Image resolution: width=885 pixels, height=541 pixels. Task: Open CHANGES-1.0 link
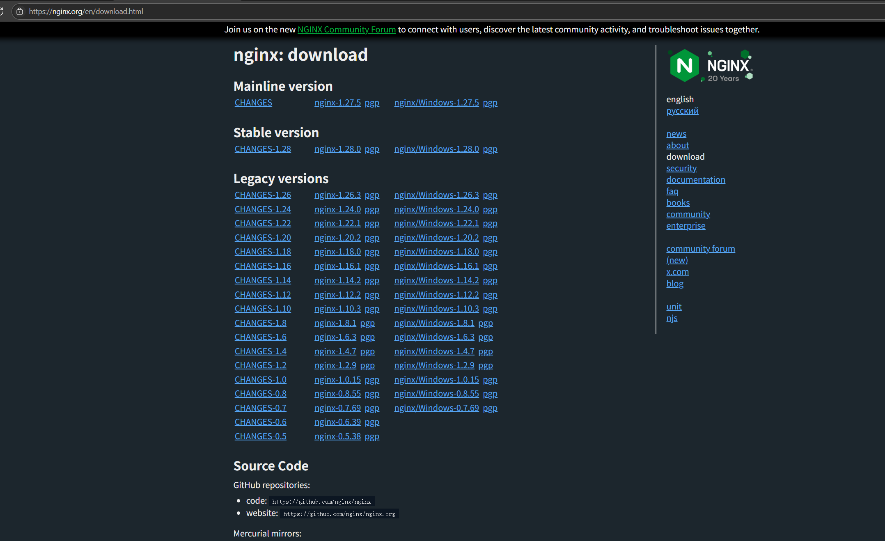260,380
